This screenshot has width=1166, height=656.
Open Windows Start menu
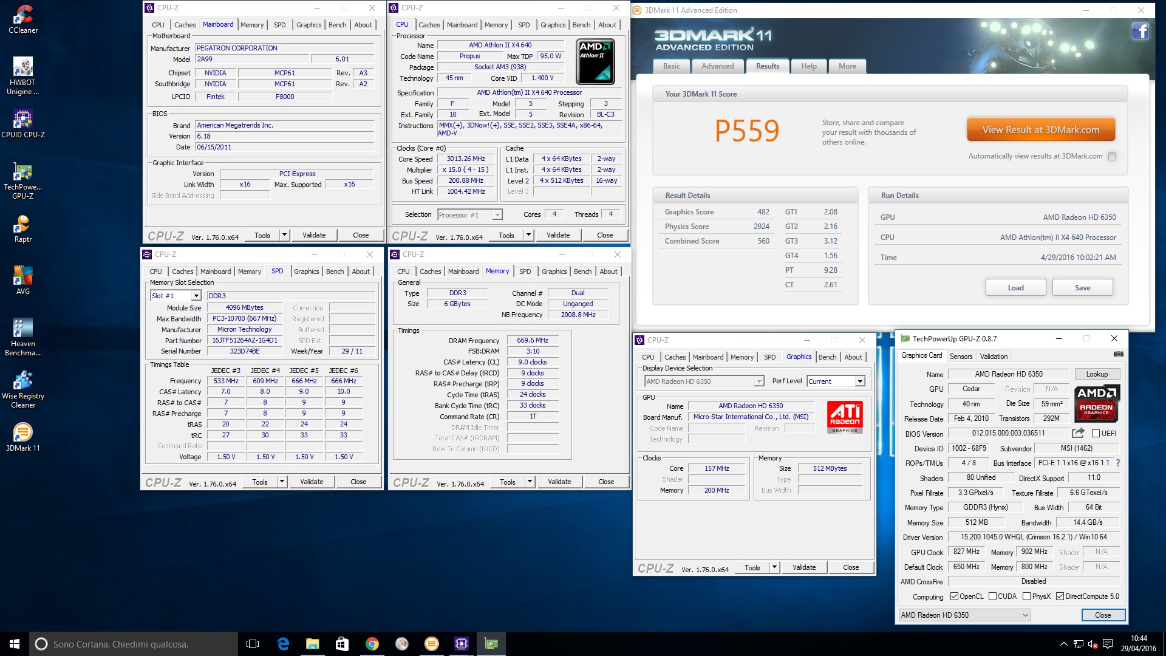(15, 644)
